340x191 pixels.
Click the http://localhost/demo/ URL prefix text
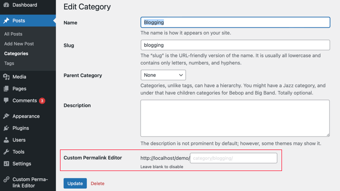click(165, 158)
